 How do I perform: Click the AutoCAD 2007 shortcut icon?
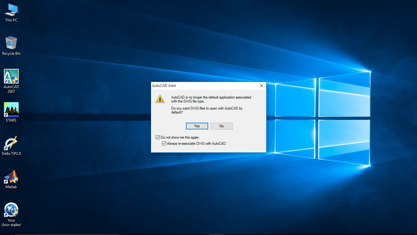coord(11,76)
